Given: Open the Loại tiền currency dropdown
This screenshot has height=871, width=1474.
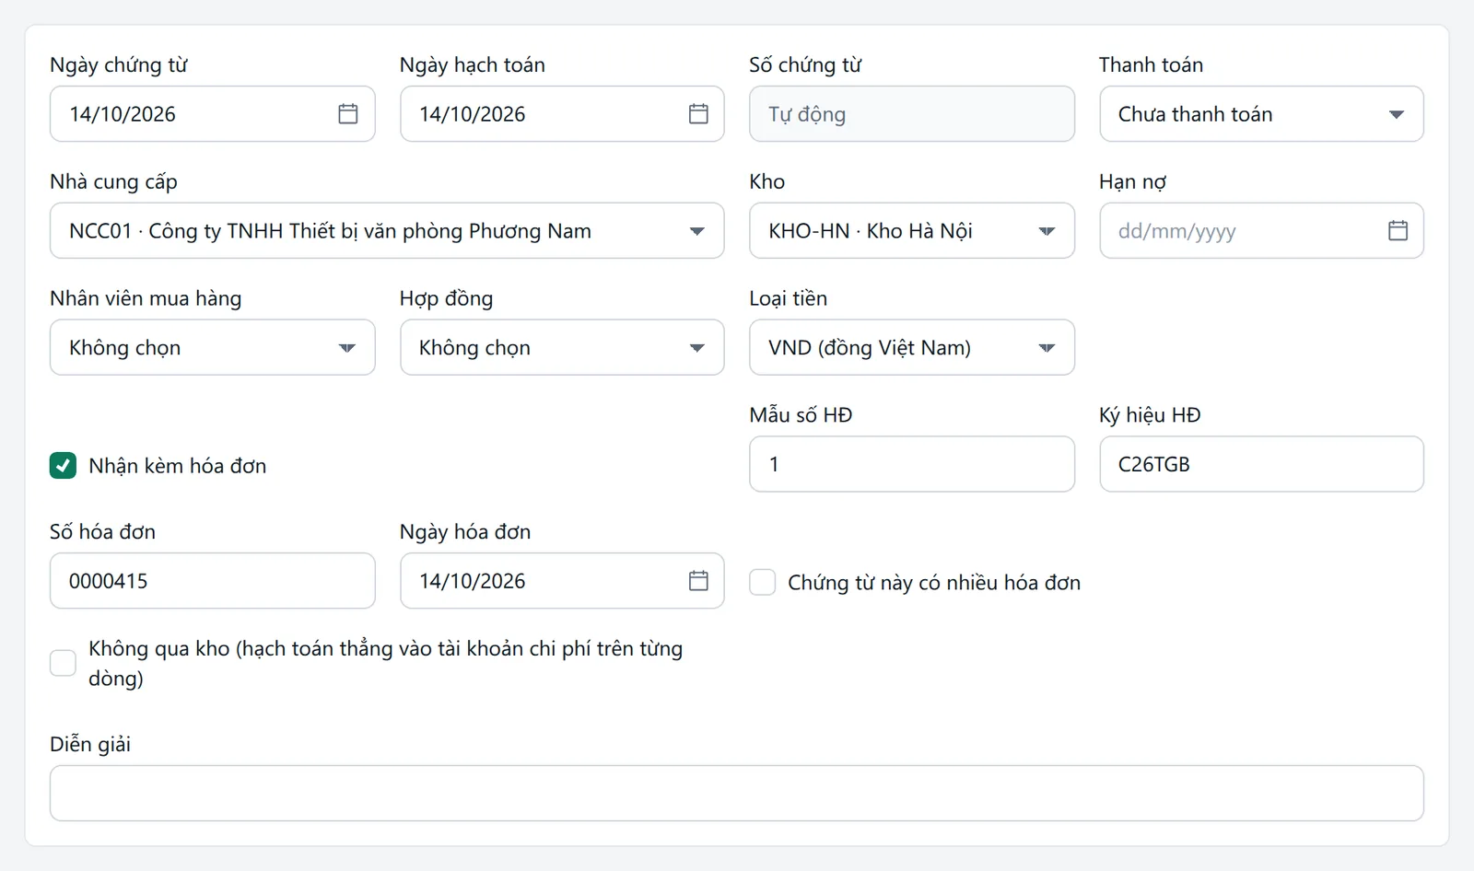Looking at the screenshot, I should click(912, 347).
